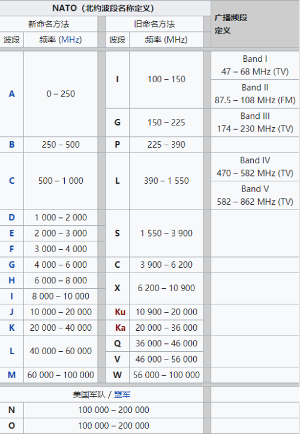This screenshot has width=300, height=434.
Task: Open the E band link
Action: coord(11,234)
